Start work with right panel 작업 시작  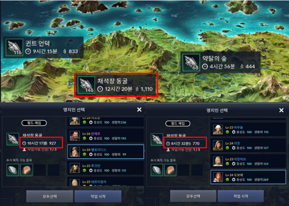tap(241, 196)
